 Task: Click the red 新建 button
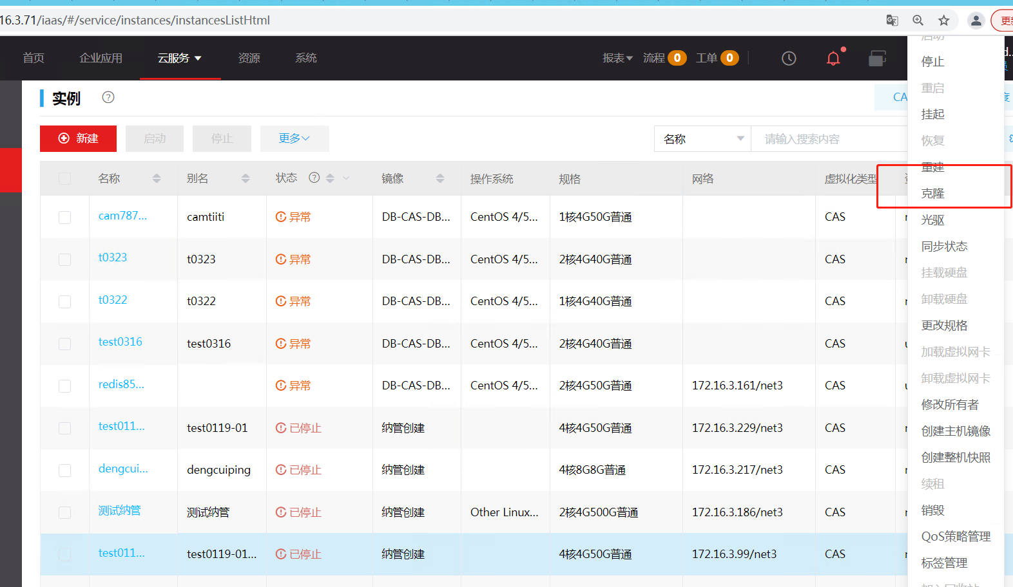click(78, 138)
